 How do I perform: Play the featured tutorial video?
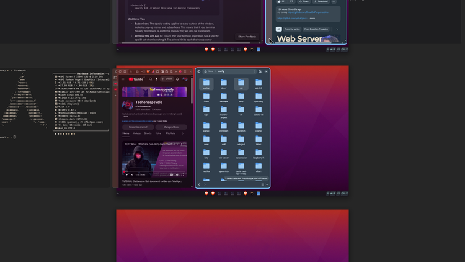pyautogui.click(x=126, y=174)
